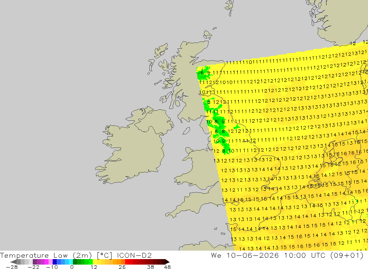Click the gray left arrow of the color scale
The image size is (368, 269).
[13, 262]
